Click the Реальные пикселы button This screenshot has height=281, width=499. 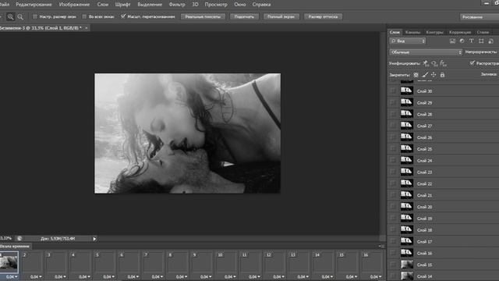tap(203, 16)
